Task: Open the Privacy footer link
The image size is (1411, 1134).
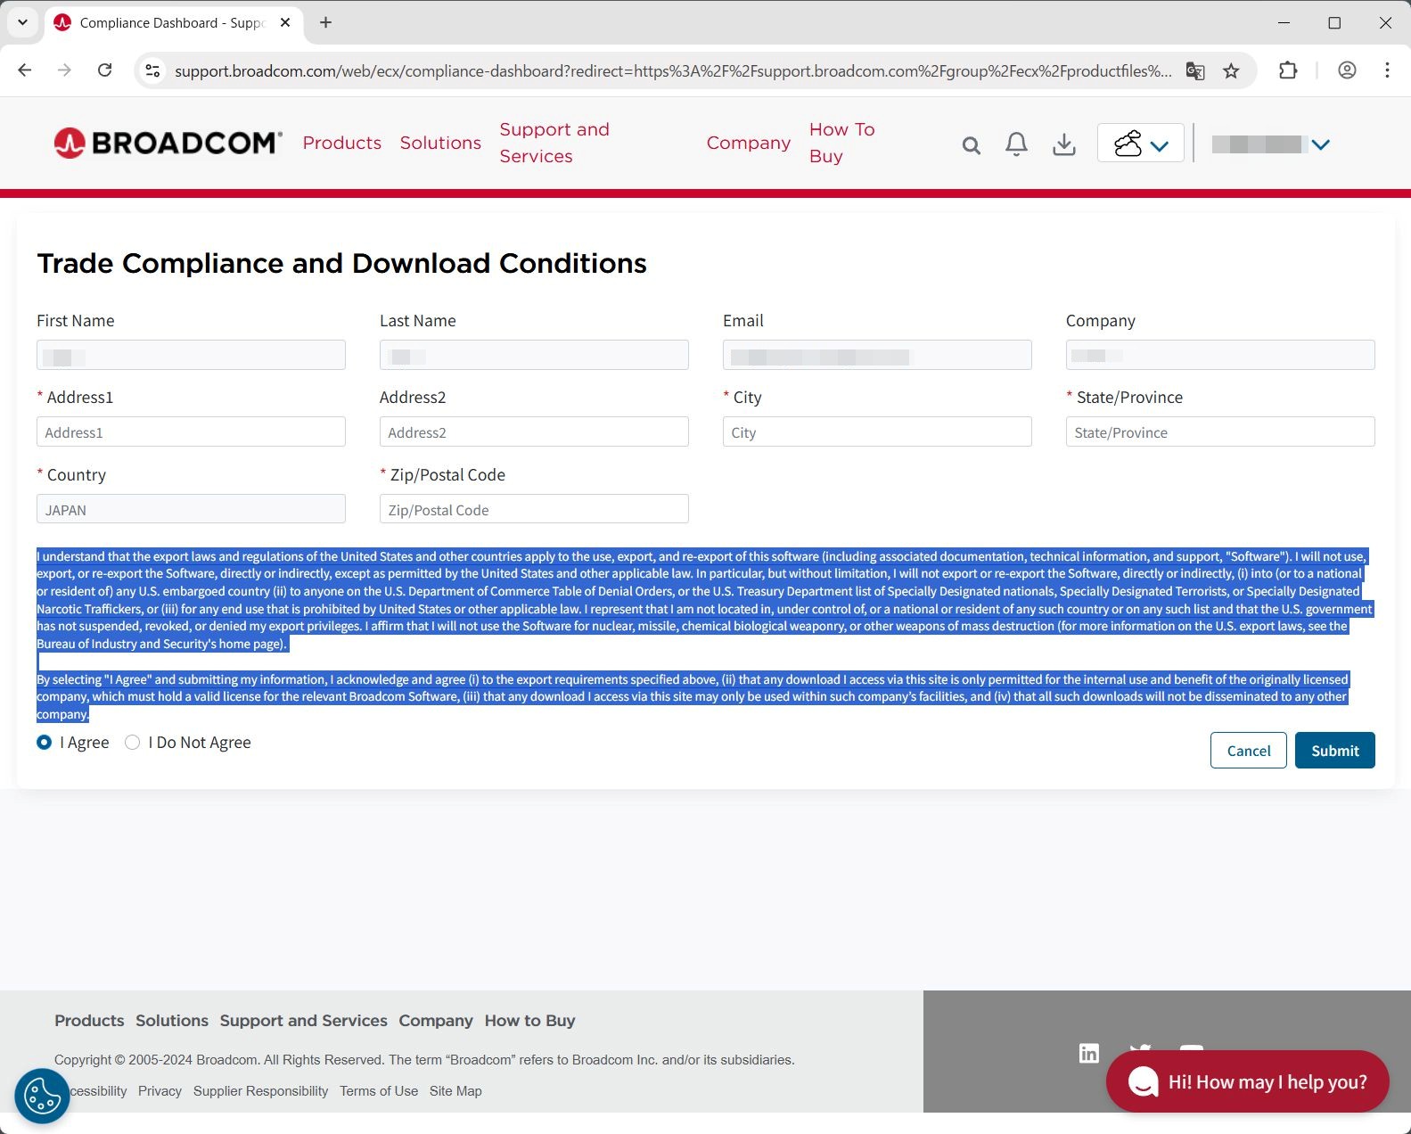Action: coord(160,1091)
